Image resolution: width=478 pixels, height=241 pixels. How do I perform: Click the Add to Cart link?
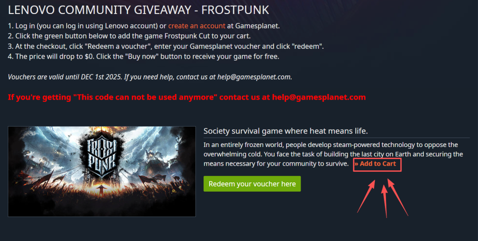(x=375, y=163)
